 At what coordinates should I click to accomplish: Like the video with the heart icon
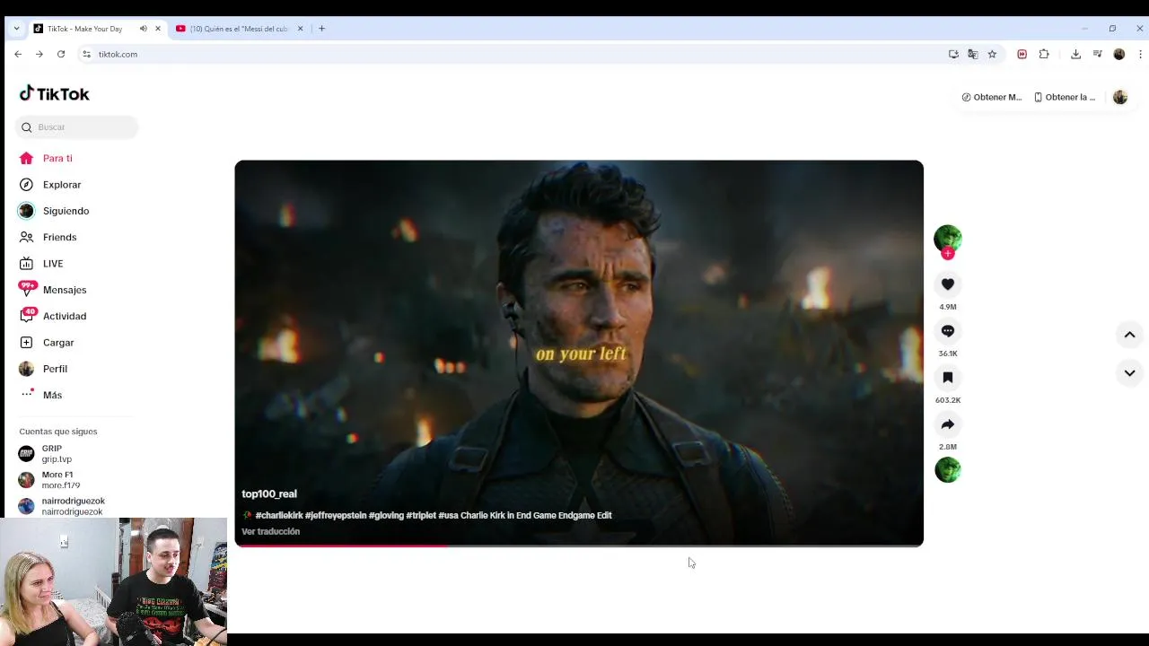click(x=948, y=284)
